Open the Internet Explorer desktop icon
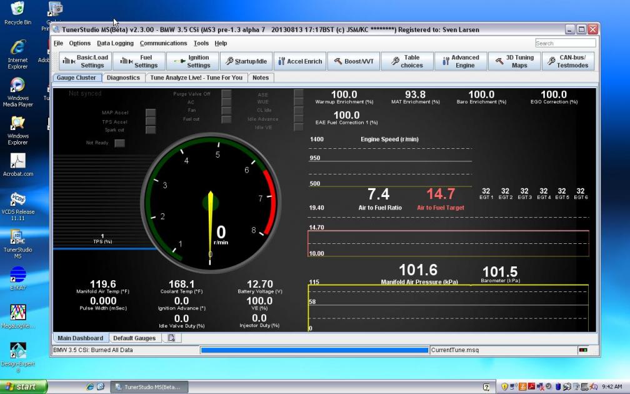The image size is (630, 394). tap(17, 54)
